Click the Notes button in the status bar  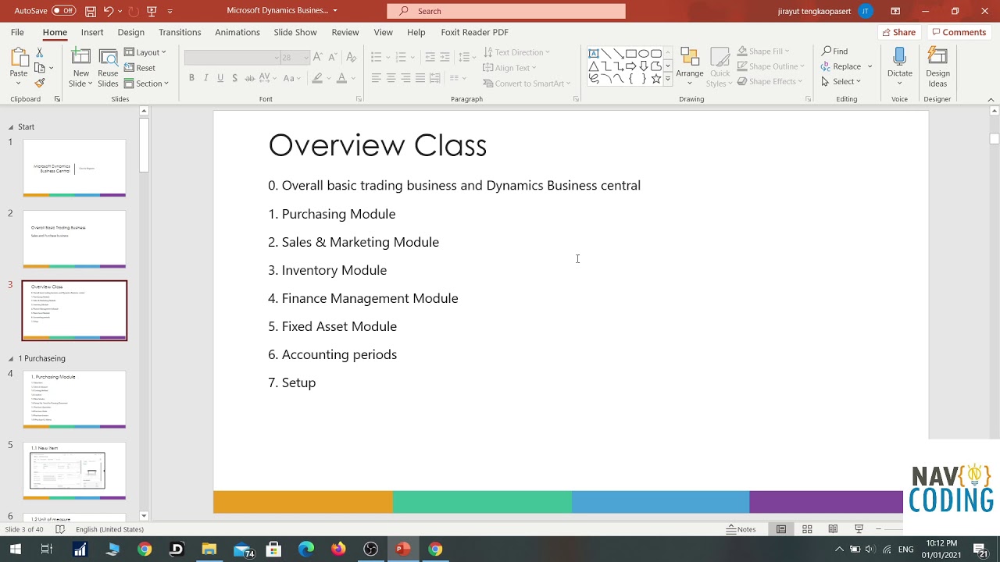(x=741, y=529)
